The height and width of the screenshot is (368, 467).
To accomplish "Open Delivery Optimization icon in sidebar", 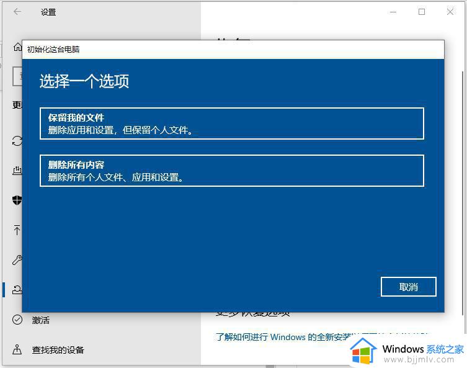I will (17, 171).
